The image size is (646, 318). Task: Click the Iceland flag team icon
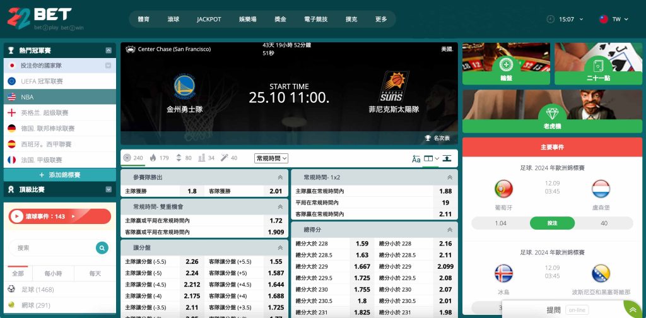pos(503,273)
